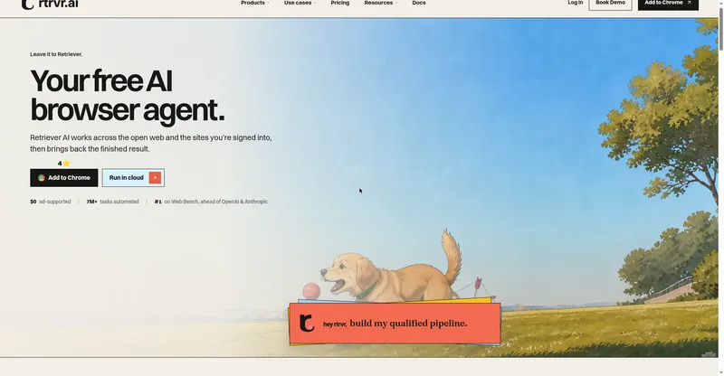Click Chrome logo icon in hero button
Screen dimensions: 724x376
pyautogui.click(x=42, y=178)
